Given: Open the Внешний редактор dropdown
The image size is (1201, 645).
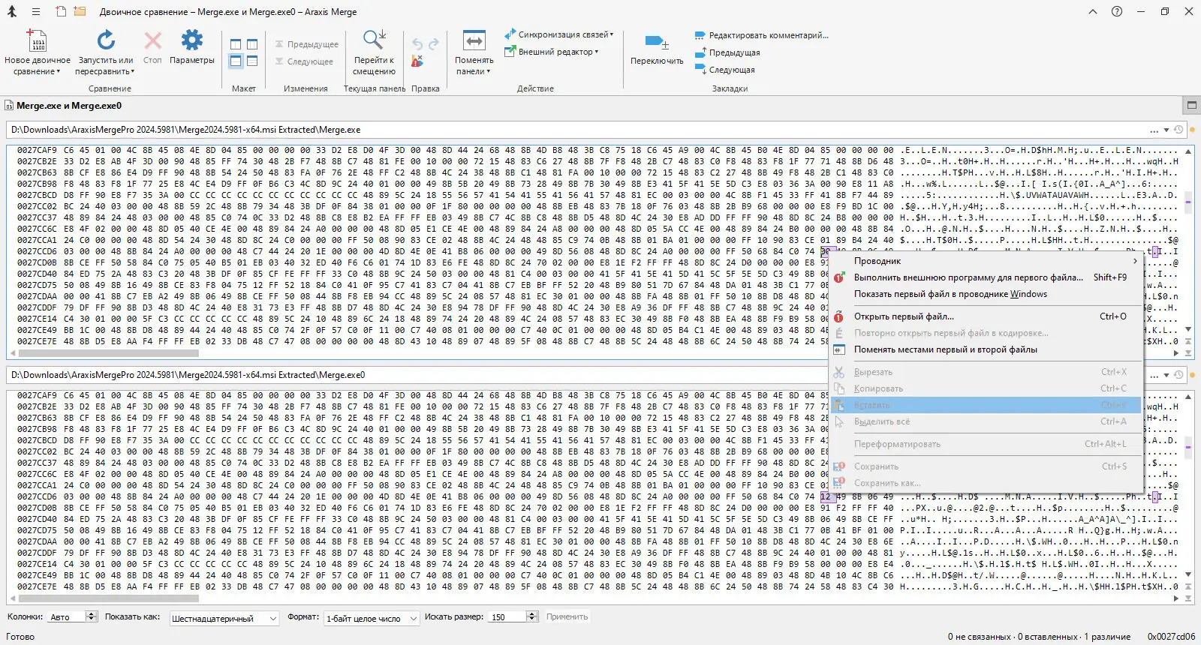Looking at the screenshot, I should click(551, 52).
